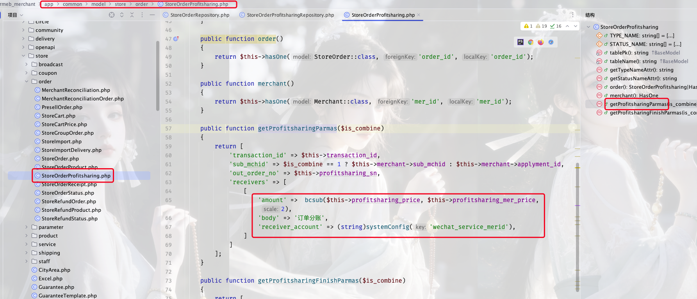Image resolution: width=697 pixels, height=299 pixels.
Task: Hide the project tool window
Action: [x=152, y=15]
